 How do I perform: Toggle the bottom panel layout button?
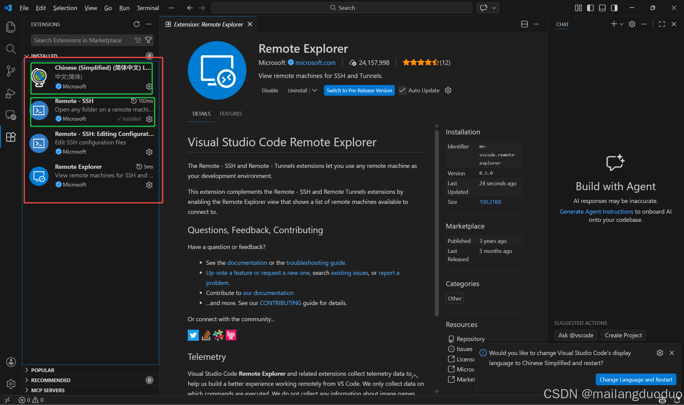(602, 8)
